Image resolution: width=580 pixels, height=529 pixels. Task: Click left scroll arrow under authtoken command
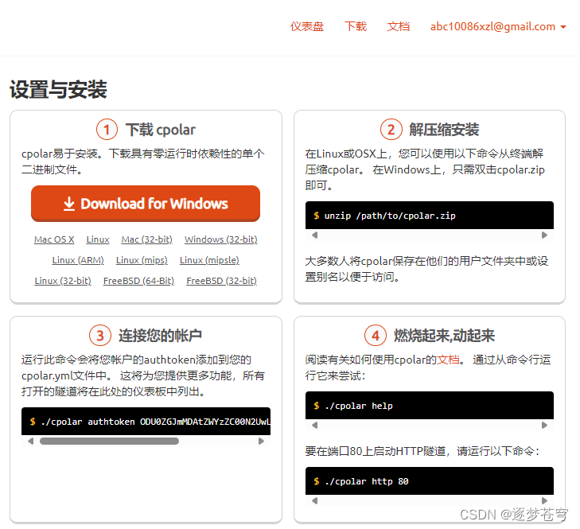pyautogui.click(x=31, y=442)
